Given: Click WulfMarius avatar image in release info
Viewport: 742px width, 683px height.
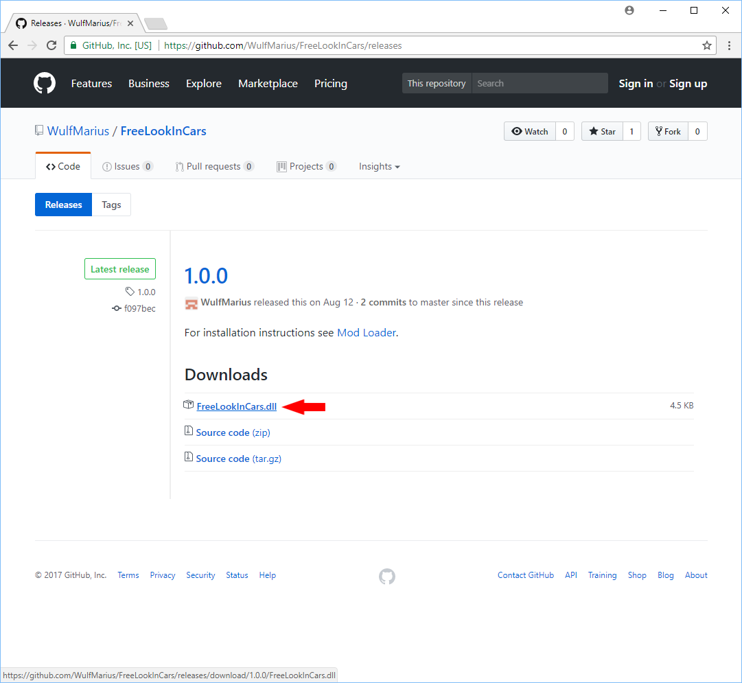Looking at the screenshot, I should pos(192,303).
